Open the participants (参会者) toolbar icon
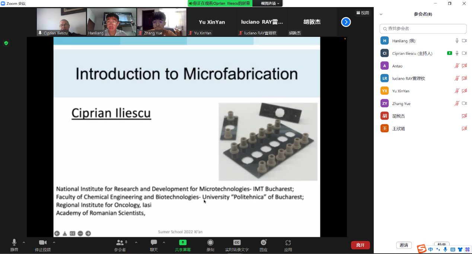The image size is (472, 254). coord(120,242)
